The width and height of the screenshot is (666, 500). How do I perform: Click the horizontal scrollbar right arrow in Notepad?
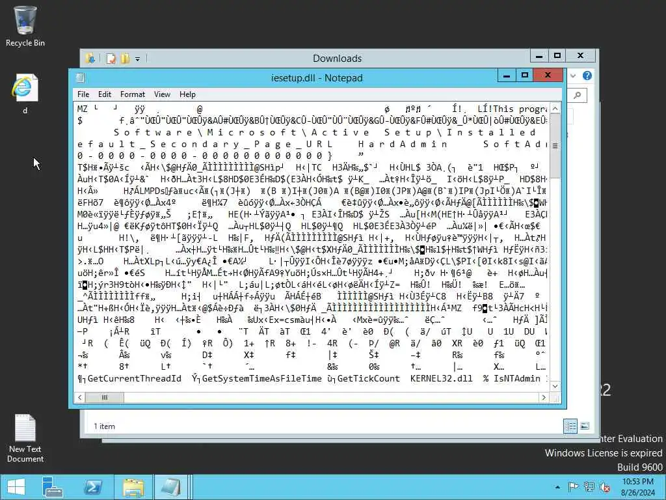[x=544, y=398]
